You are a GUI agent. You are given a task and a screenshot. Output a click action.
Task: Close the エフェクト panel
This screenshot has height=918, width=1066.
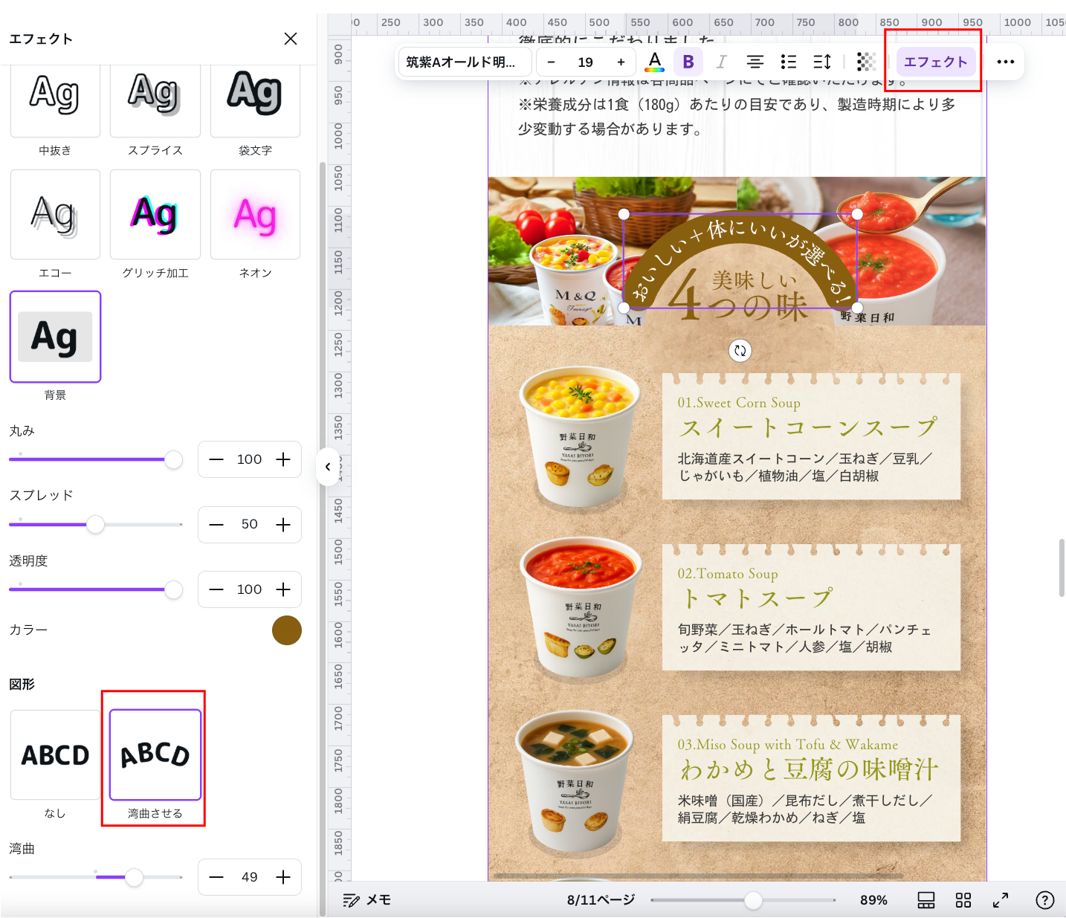(x=291, y=39)
